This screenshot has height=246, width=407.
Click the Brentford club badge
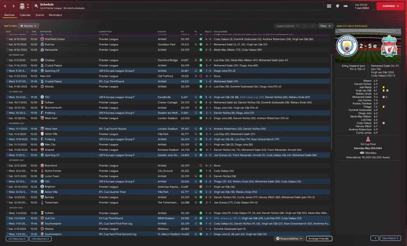point(42,166)
